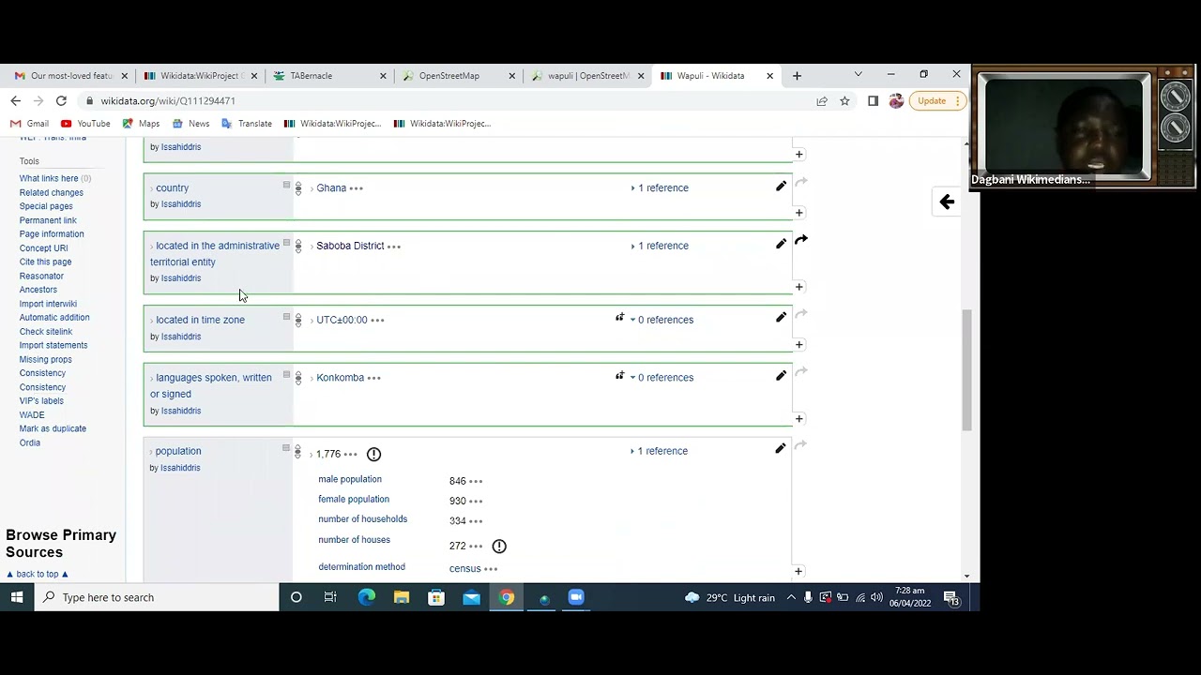Viewport: 1201px width, 675px height.
Task: Open rank selector for UTC±00:00 value
Action: pos(298,321)
